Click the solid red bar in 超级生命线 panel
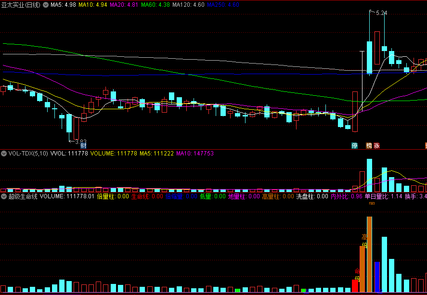Image resolution: width=427 pixels, height=295 pixels. pyautogui.click(x=355, y=286)
